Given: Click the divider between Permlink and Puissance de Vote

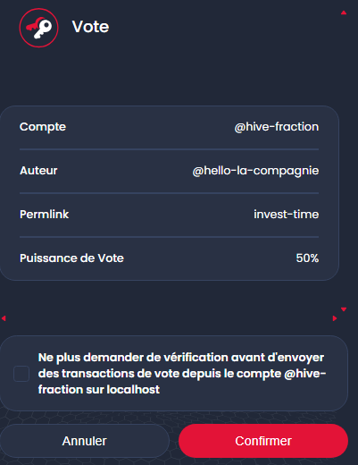Looking at the screenshot, I should pyautogui.click(x=169, y=237).
